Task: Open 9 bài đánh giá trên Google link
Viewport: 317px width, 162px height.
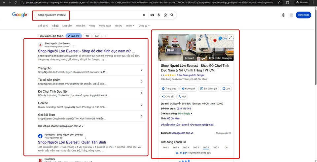Action: (191, 75)
